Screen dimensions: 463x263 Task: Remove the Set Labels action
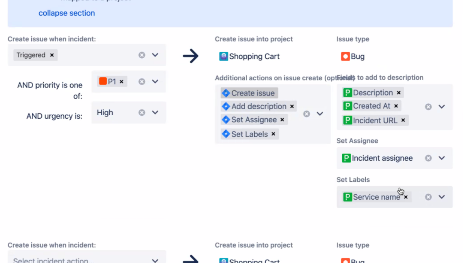(x=273, y=134)
